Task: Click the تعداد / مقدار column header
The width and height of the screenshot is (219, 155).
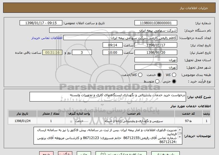Action: click(51, 114)
